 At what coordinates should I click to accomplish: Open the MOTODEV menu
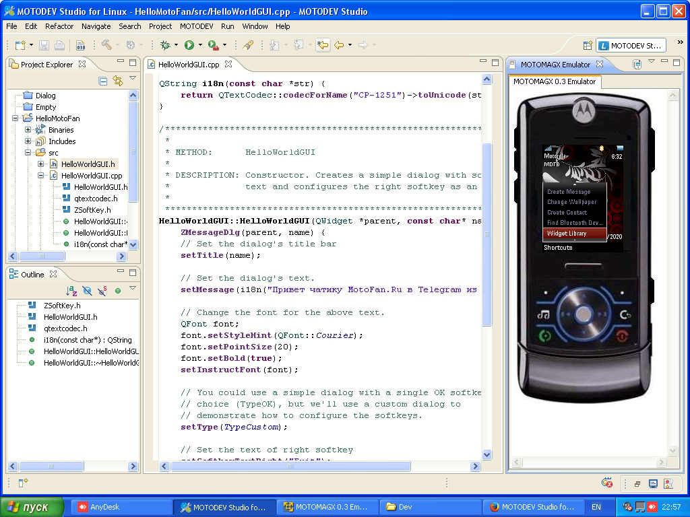(x=196, y=26)
